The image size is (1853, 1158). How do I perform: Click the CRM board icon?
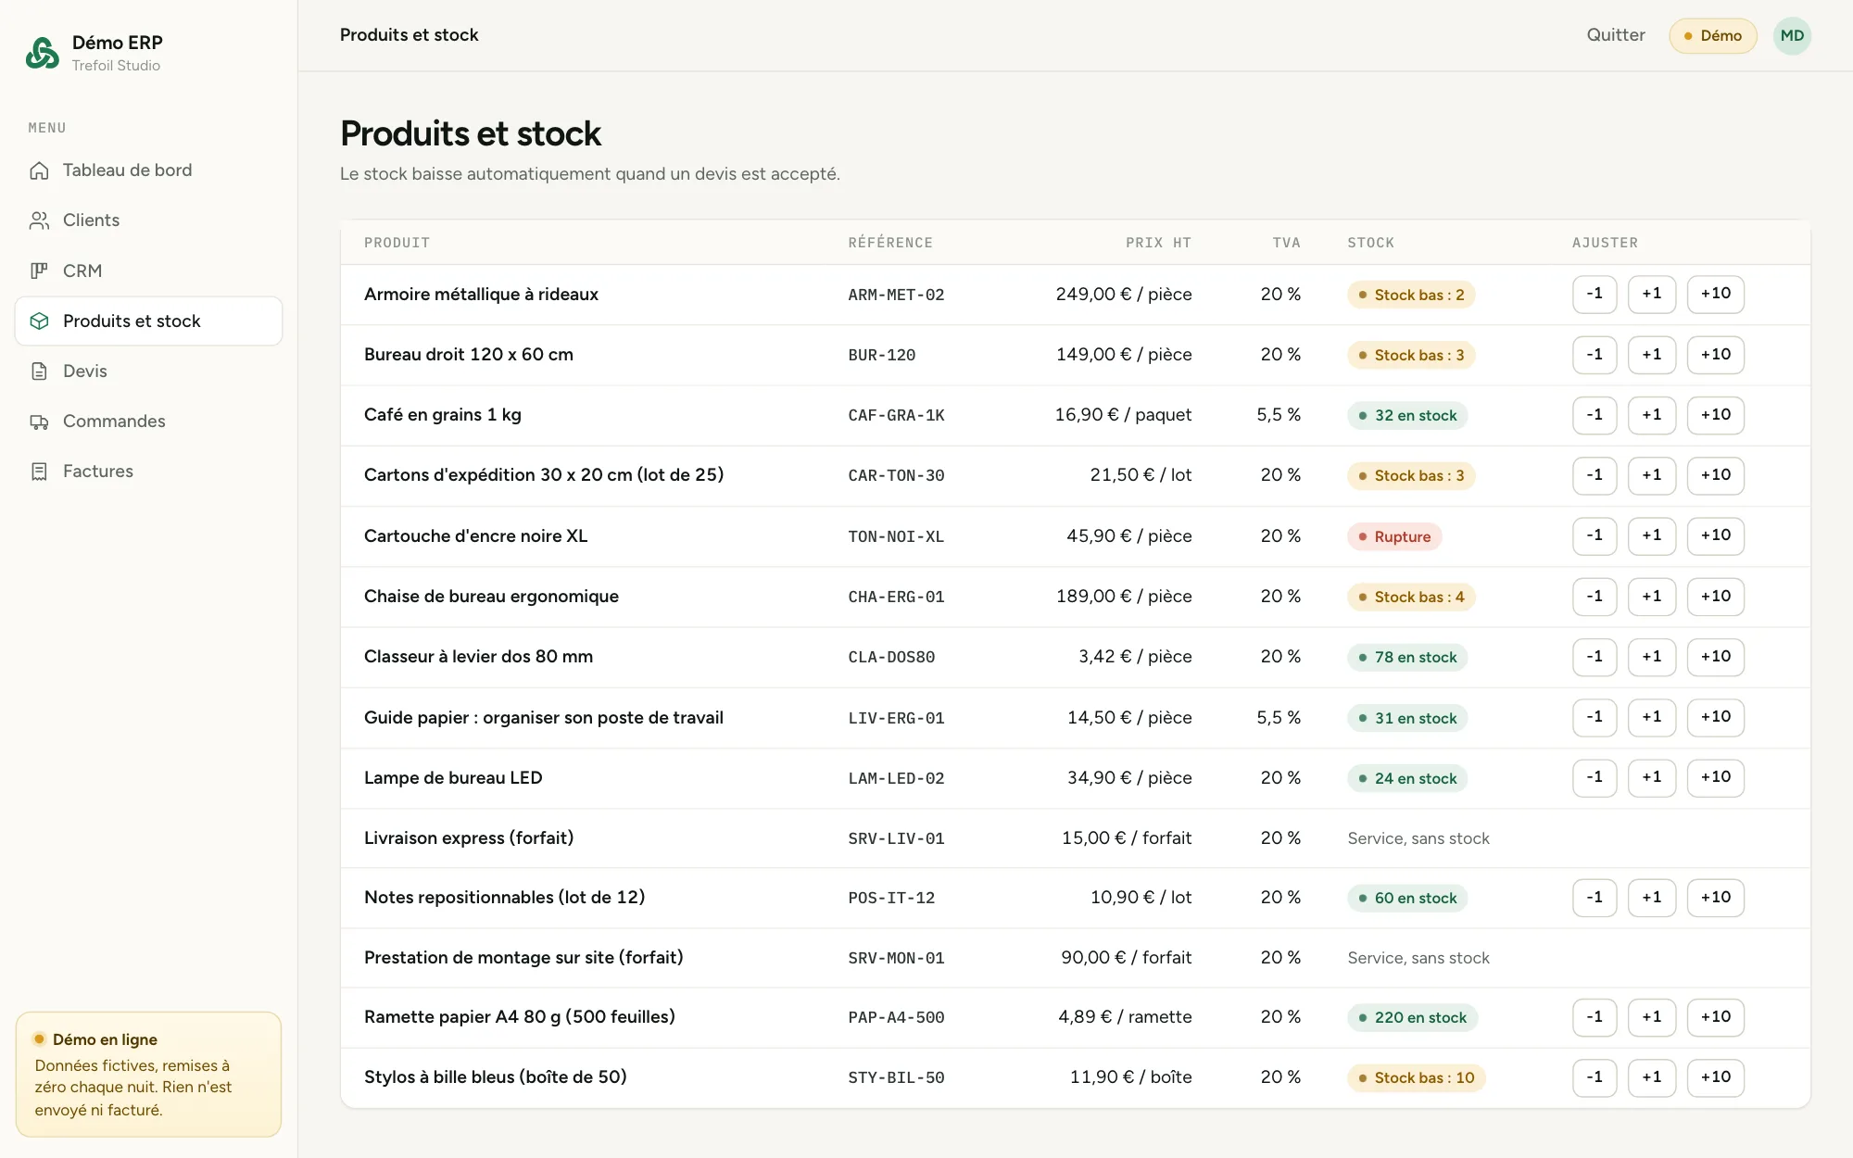[39, 271]
